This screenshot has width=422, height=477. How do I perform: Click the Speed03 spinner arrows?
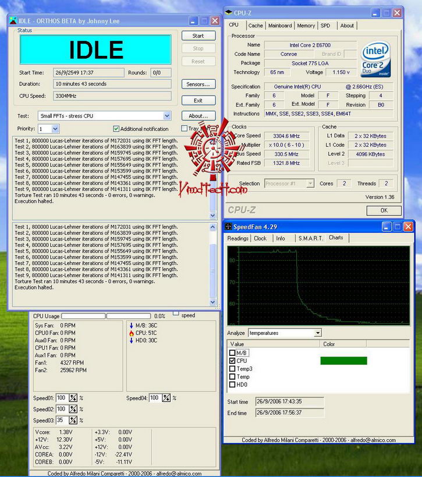click(x=73, y=421)
